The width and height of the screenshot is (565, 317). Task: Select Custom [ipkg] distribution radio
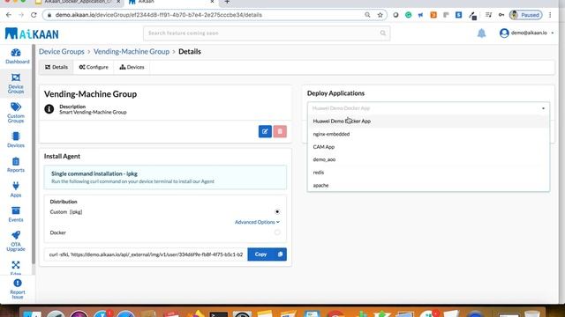click(x=277, y=211)
